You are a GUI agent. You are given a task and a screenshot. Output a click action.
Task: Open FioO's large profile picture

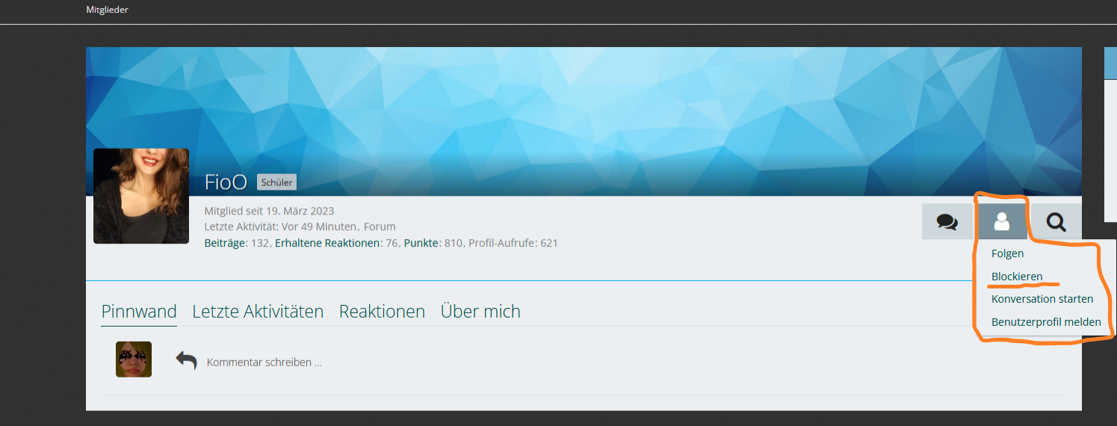[x=141, y=196]
